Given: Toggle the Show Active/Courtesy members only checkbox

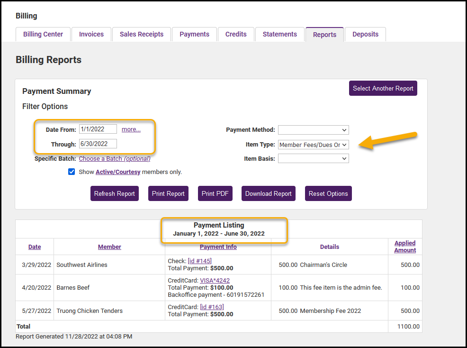Looking at the screenshot, I should coord(72,172).
